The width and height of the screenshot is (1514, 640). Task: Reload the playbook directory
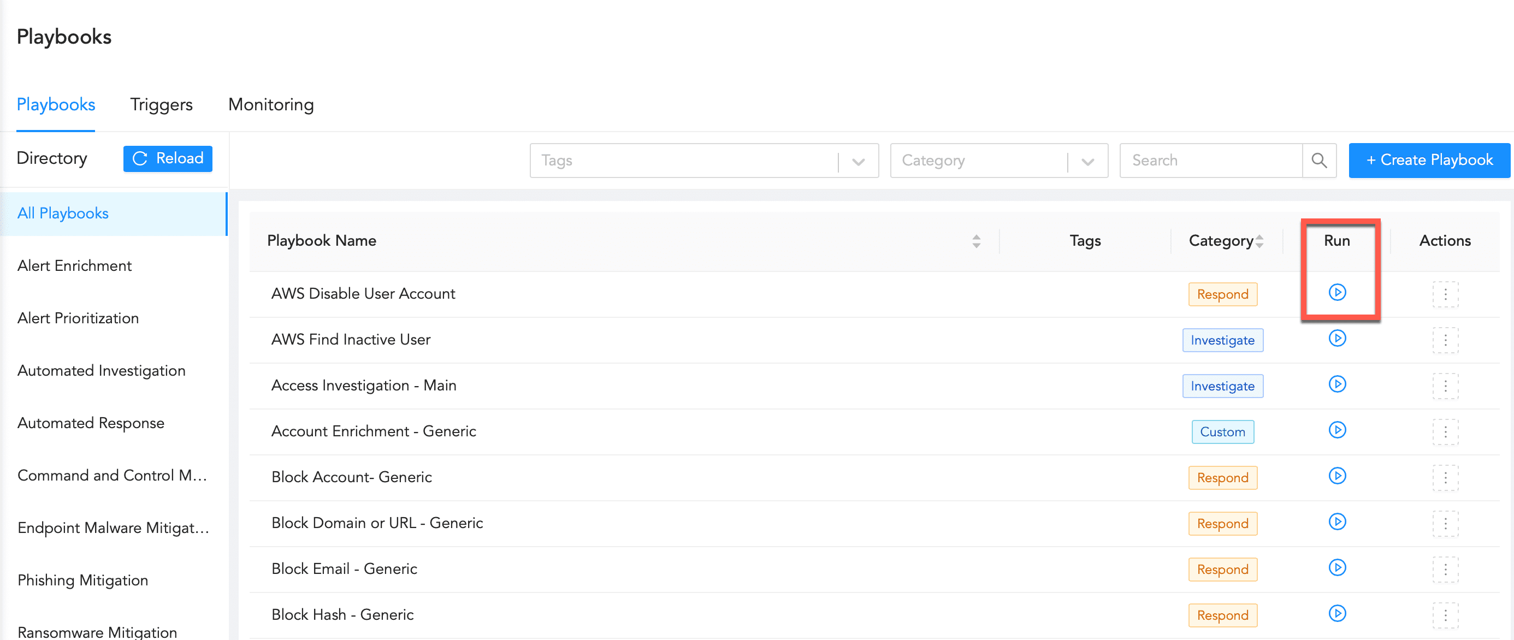click(x=168, y=159)
